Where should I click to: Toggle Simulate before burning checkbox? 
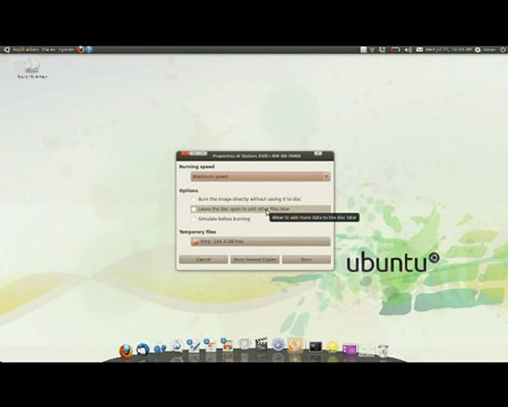194,219
